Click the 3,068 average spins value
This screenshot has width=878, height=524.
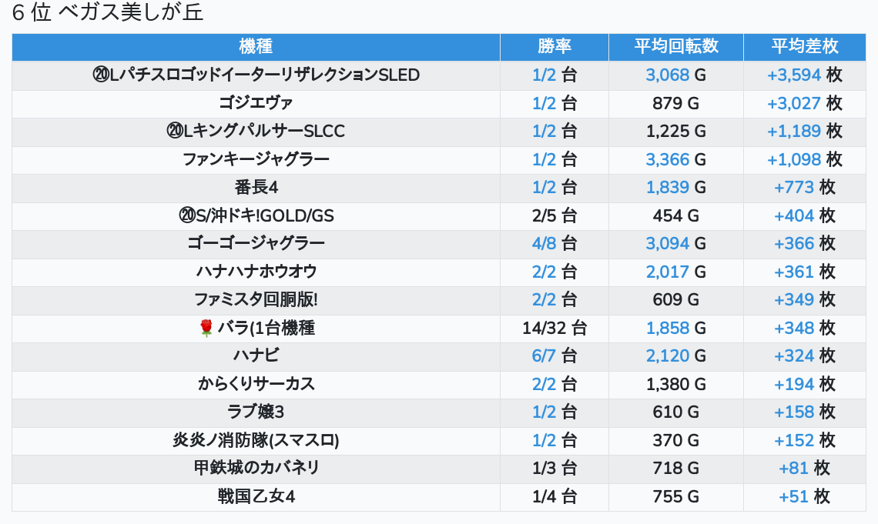click(668, 75)
